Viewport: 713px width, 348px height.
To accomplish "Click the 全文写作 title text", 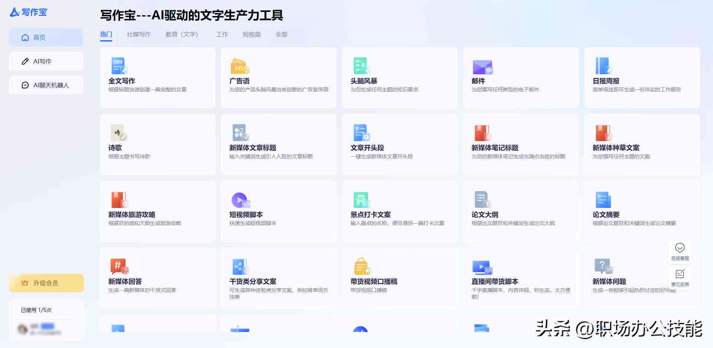I will pyautogui.click(x=122, y=81).
